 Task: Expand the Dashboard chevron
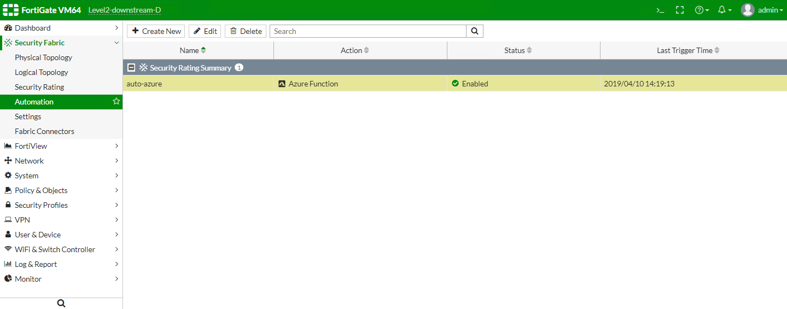point(116,28)
